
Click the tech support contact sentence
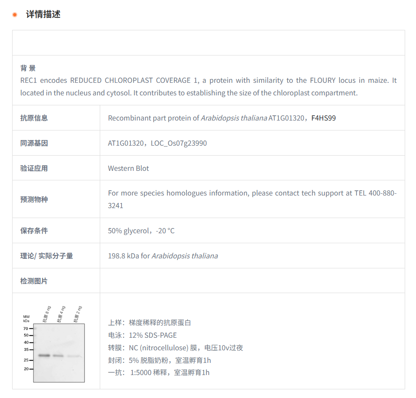coord(252,199)
